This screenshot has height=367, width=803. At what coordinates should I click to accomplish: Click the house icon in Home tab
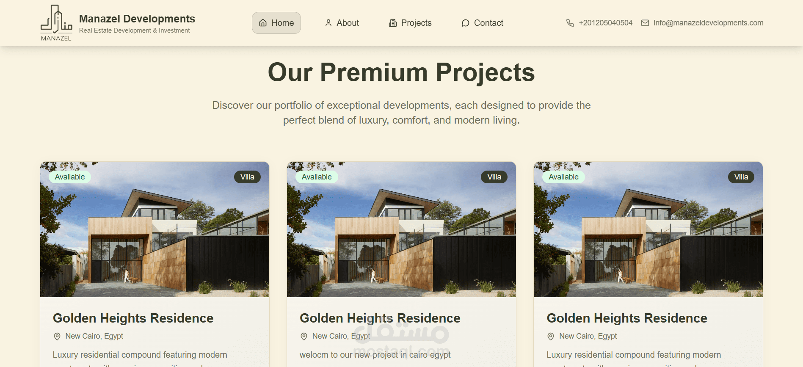(x=263, y=23)
